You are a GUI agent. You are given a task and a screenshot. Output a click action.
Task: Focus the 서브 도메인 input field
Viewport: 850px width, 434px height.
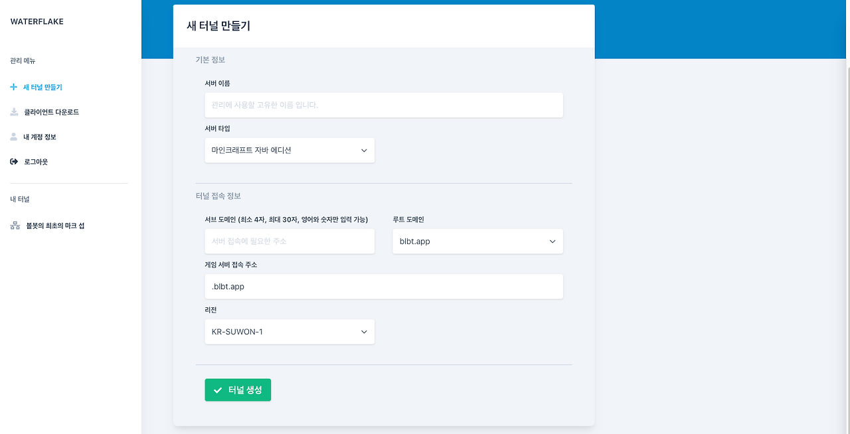pyautogui.click(x=290, y=241)
